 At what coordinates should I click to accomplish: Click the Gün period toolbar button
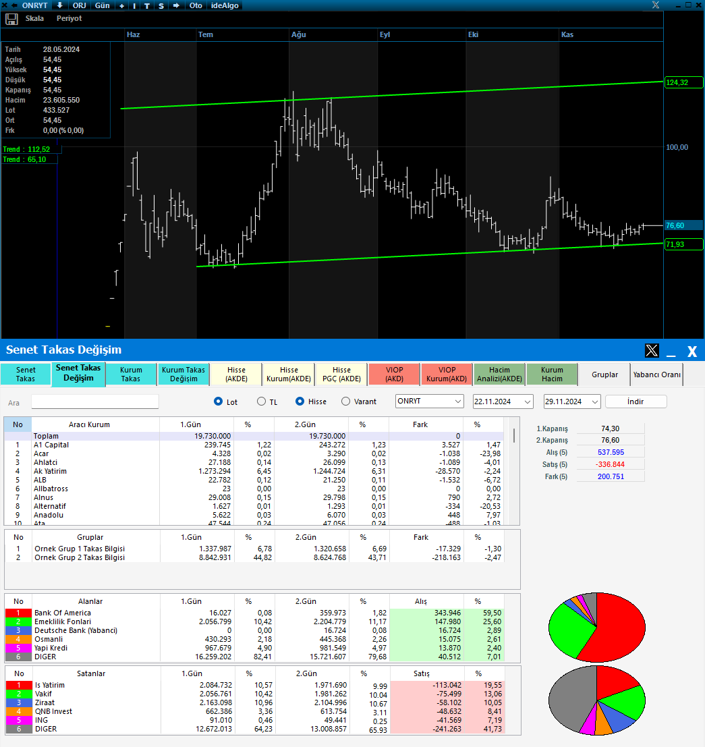103,5
